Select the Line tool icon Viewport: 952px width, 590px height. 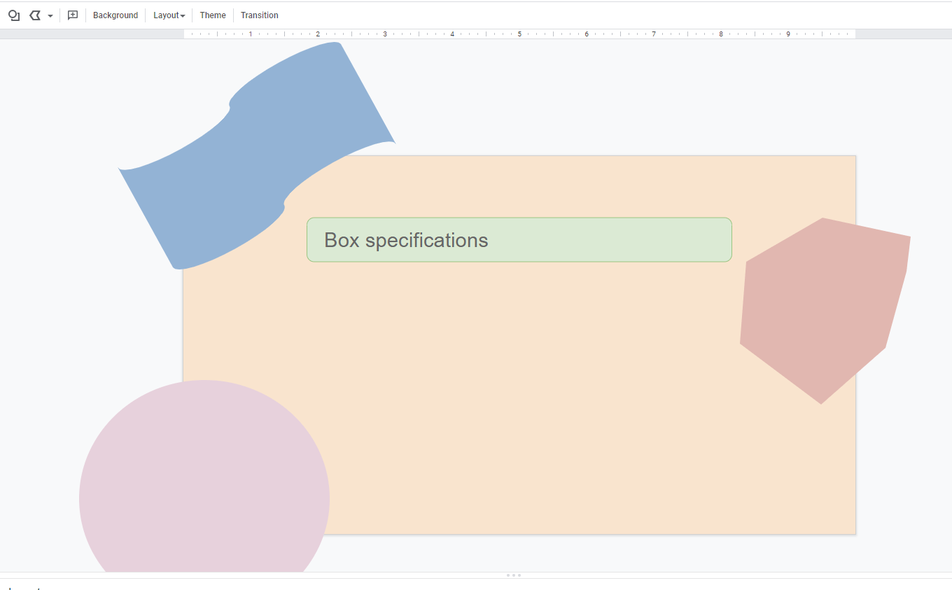[x=34, y=15]
